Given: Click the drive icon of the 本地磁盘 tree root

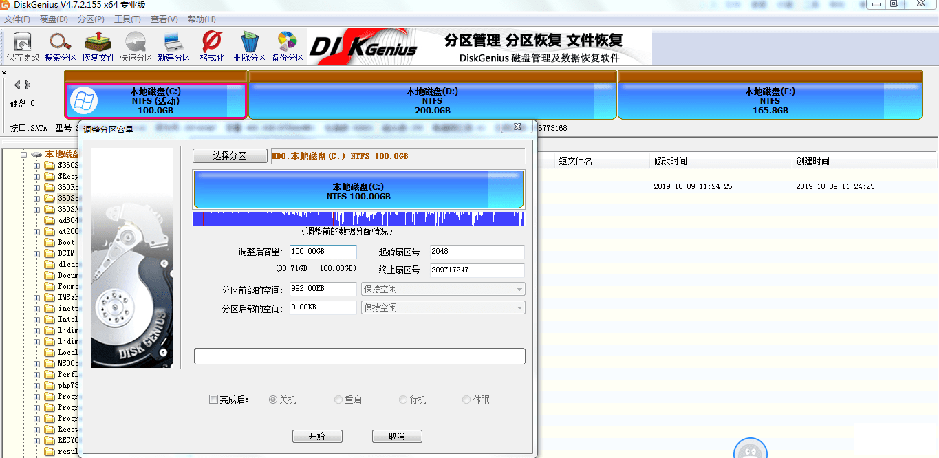Looking at the screenshot, I should pos(36,155).
